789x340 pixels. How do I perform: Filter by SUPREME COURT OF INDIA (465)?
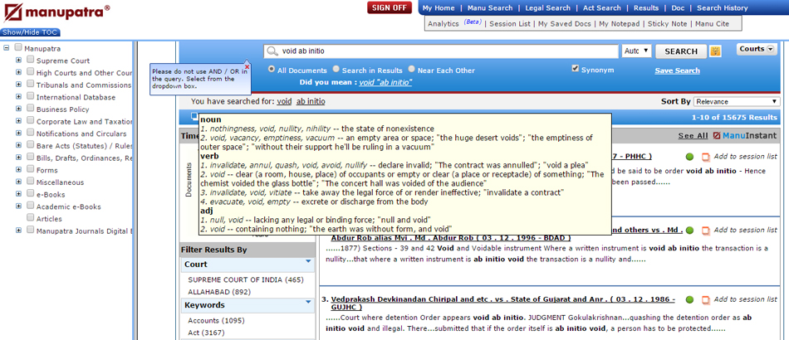[246, 280]
